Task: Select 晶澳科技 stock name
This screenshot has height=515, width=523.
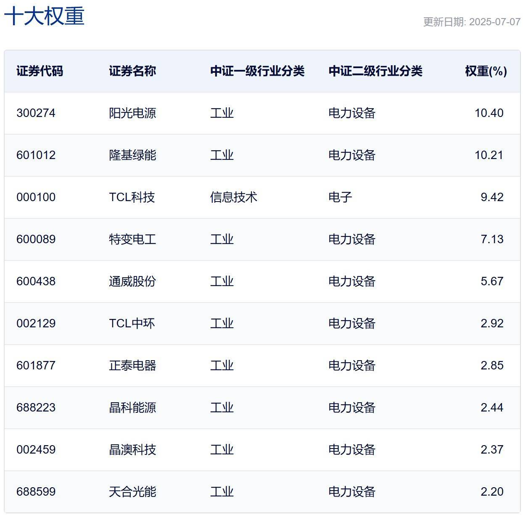Action: 132,450
